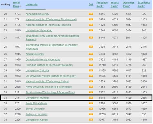Screen dimensions: 153x124
Task: Select excellence rank 2644 for Nirma
Action: (144, 87)
